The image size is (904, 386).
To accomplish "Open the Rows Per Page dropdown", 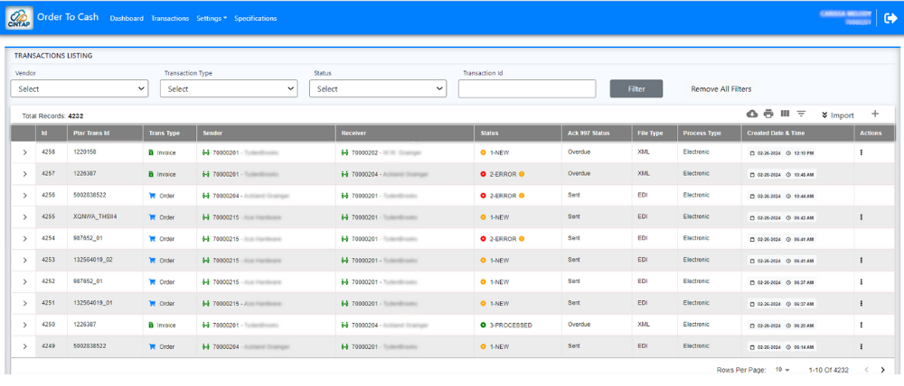I will coord(782,370).
